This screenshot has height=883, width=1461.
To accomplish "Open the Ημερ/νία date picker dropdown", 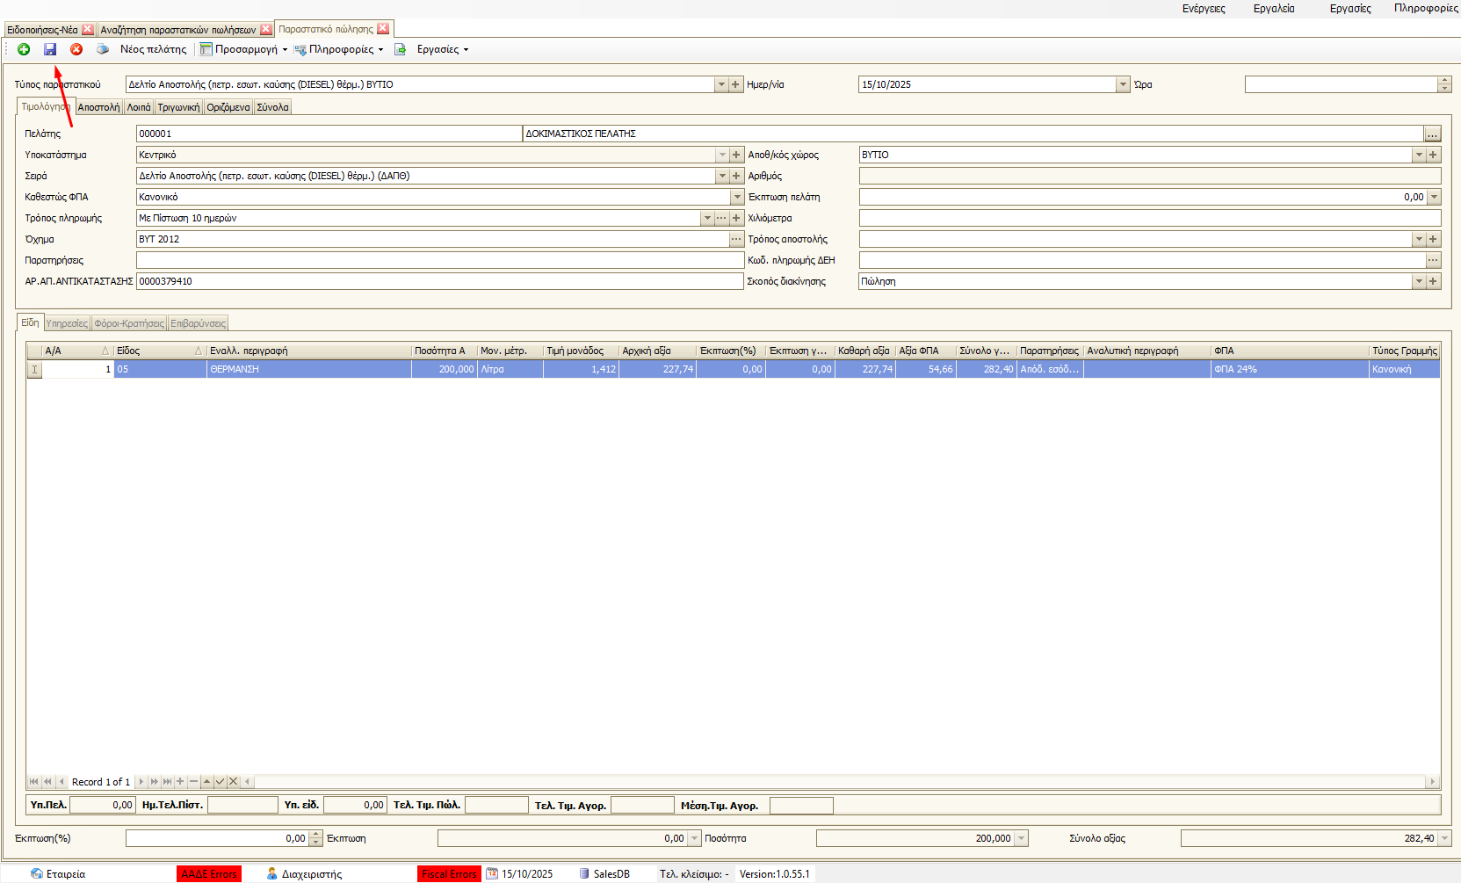I will coord(1122,84).
